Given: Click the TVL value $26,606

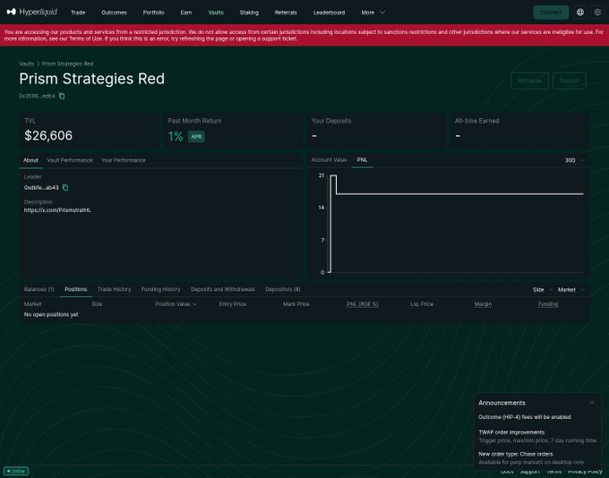Looking at the screenshot, I should 48,135.
